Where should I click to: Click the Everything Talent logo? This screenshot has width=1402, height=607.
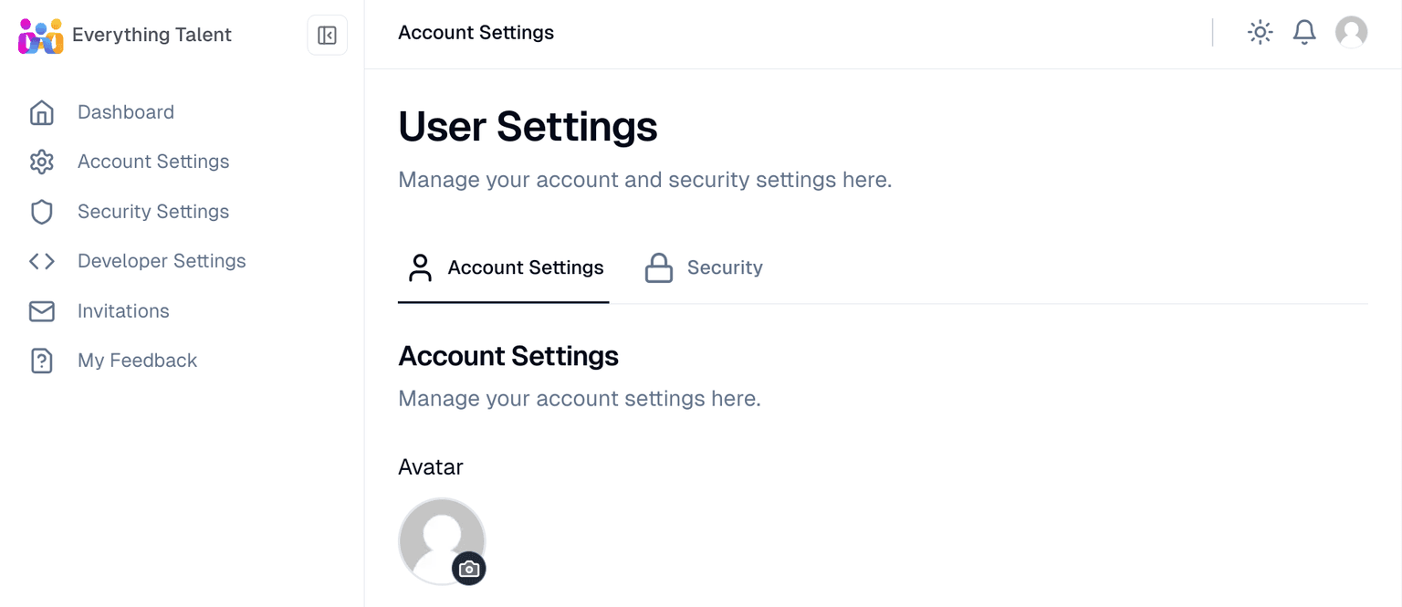point(39,35)
